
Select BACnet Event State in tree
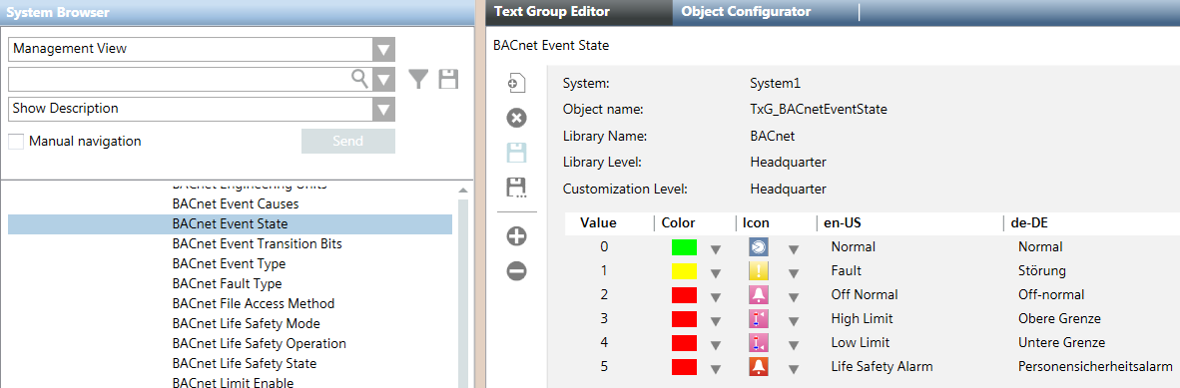tap(231, 224)
